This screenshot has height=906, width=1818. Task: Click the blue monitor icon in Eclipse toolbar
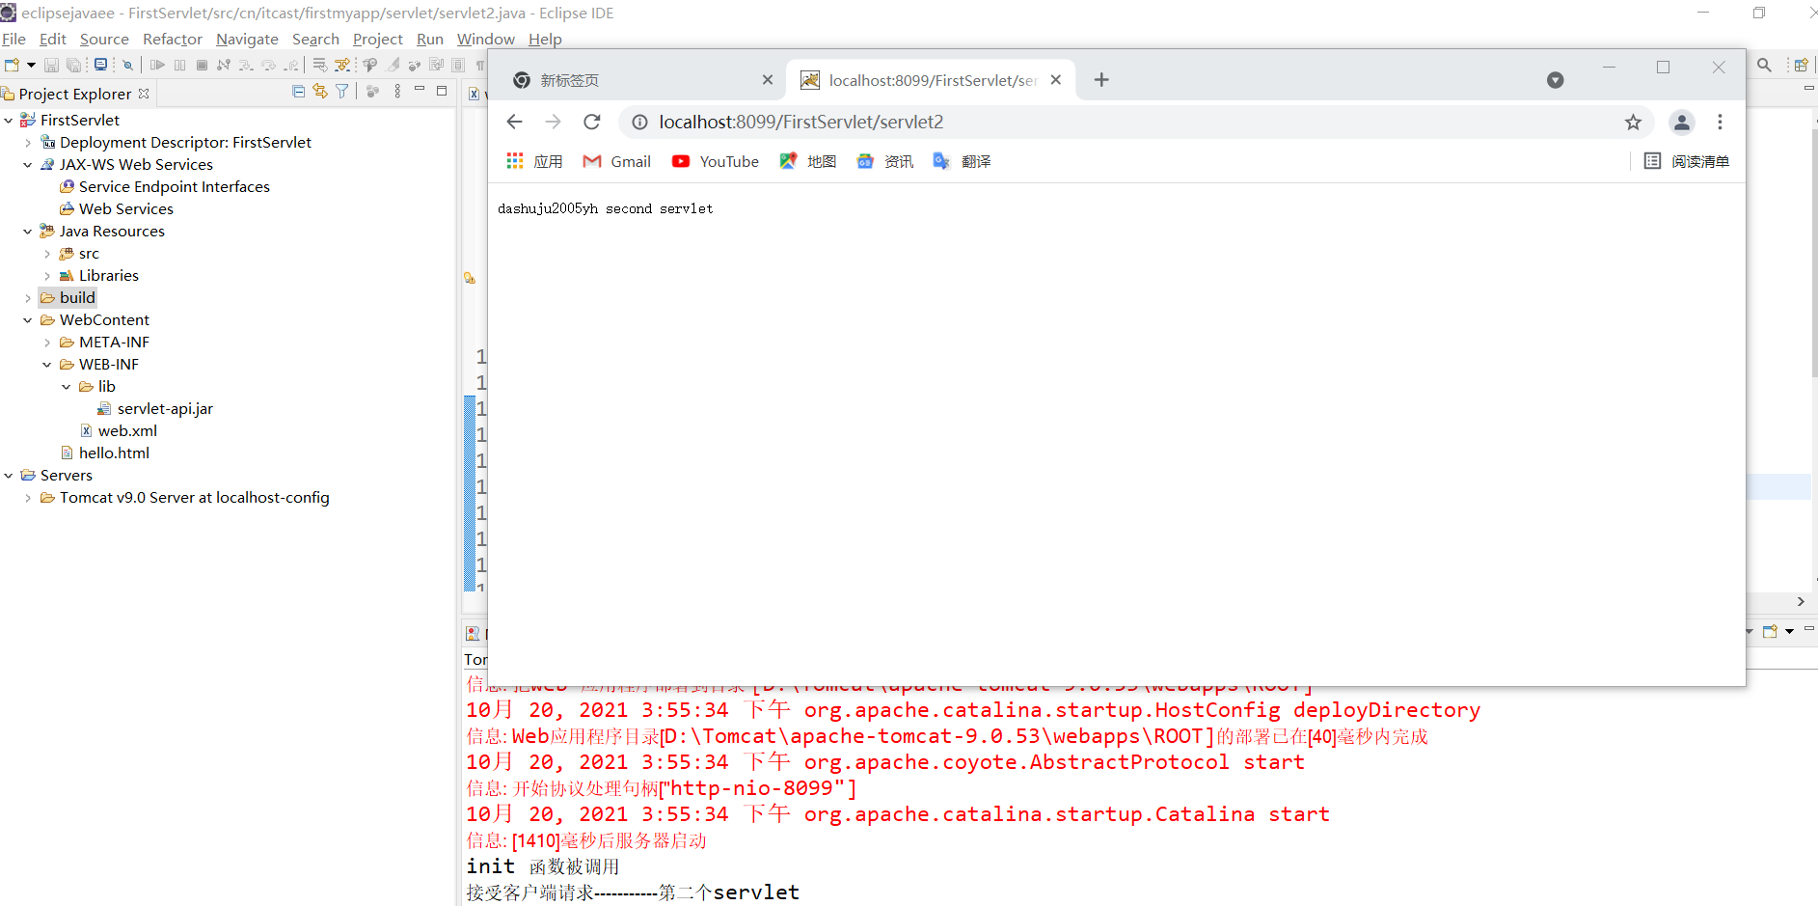tap(100, 65)
